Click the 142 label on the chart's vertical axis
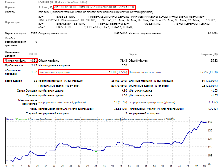This screenshot has height=167, width=223. point(210,122)
